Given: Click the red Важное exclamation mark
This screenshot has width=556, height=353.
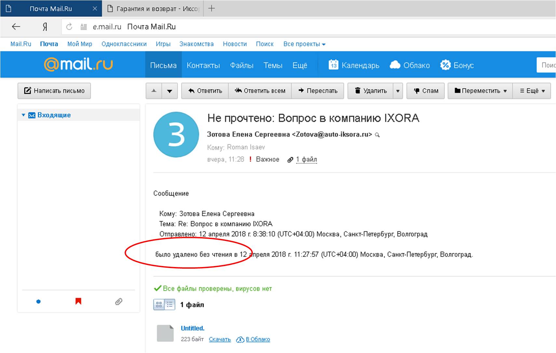Looking at the screenshot, I should [250, 159].
